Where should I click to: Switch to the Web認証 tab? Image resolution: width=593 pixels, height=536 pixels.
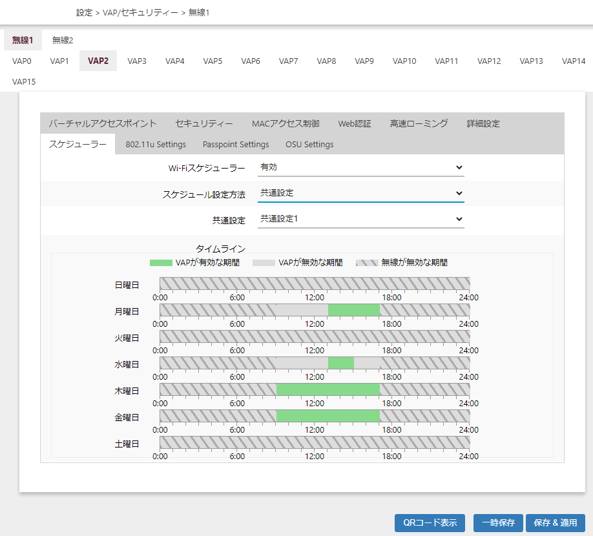coord(355,124)
